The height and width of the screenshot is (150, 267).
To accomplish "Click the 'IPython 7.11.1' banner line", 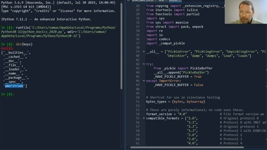I will click(46, 19).
